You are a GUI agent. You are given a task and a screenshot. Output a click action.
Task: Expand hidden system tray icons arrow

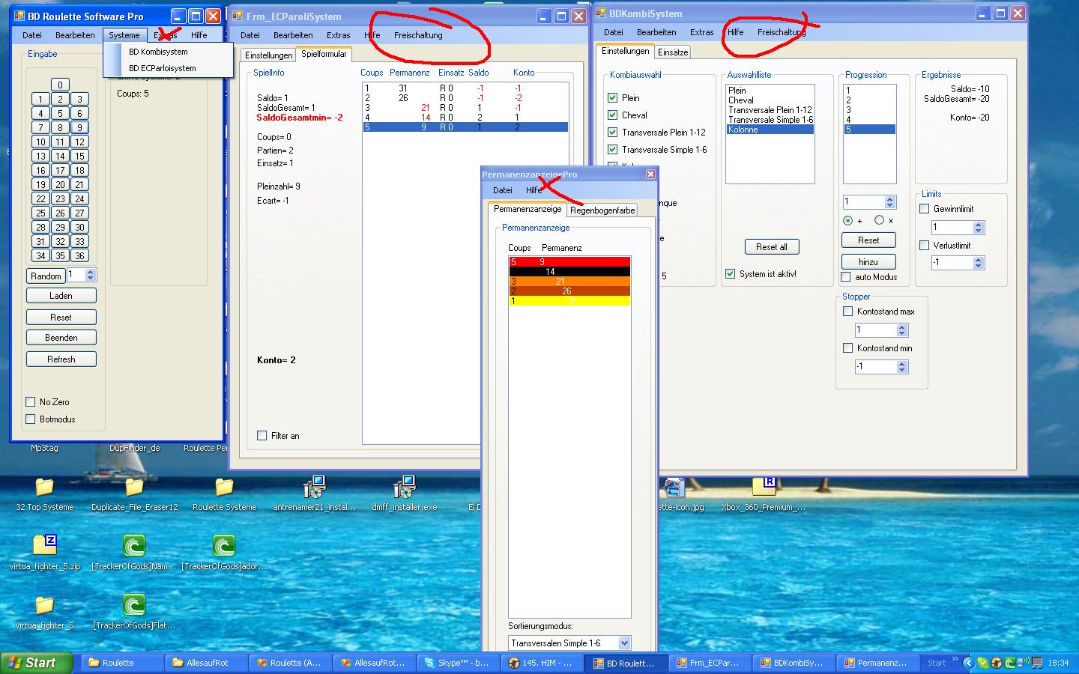968,663
